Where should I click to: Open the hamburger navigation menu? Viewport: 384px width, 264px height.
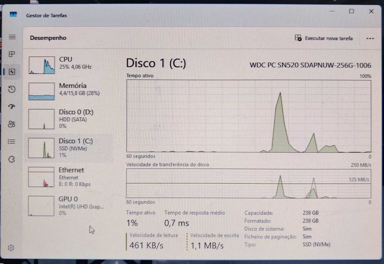[x=12, y=37]
